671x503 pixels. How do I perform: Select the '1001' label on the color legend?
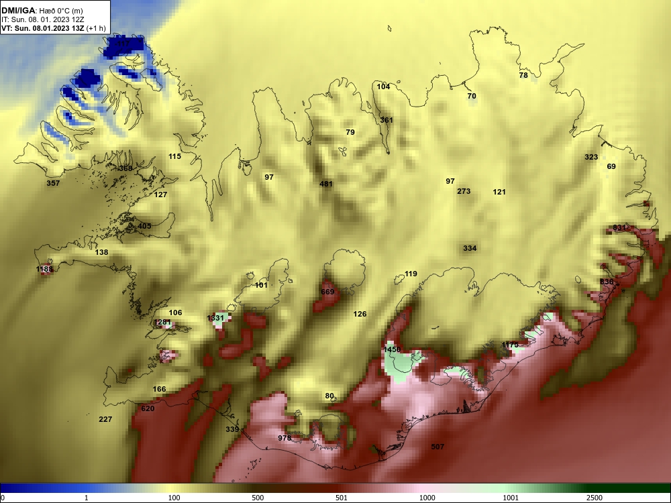point(511,498)
